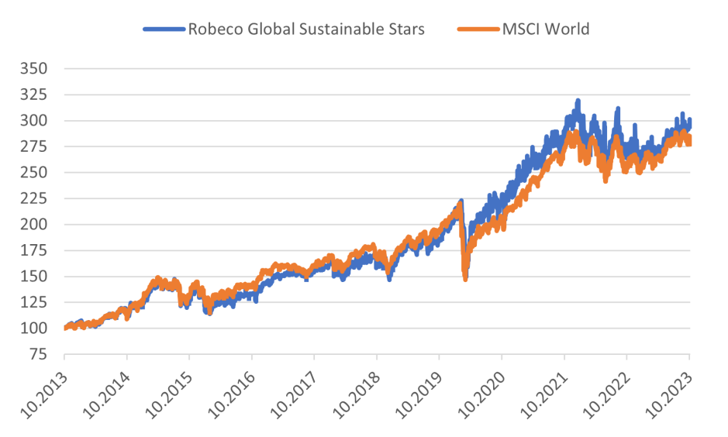The width and height of the screenshot is (728, 437).
Task: Click the 10.2022 x-axis date label
Action: pos(606,394)
